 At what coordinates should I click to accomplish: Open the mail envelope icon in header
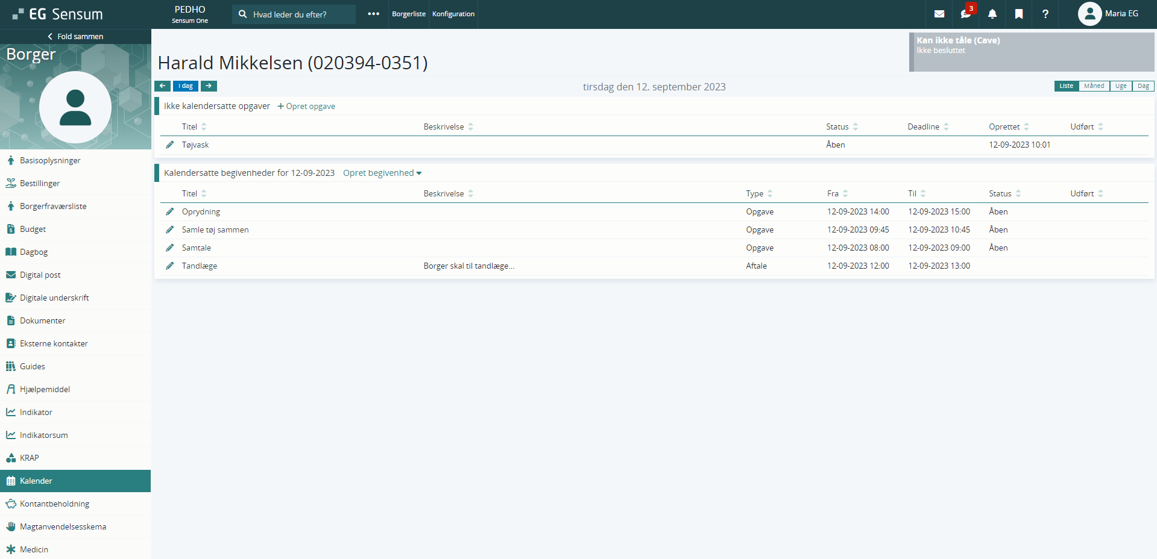[x=939, y=14]
